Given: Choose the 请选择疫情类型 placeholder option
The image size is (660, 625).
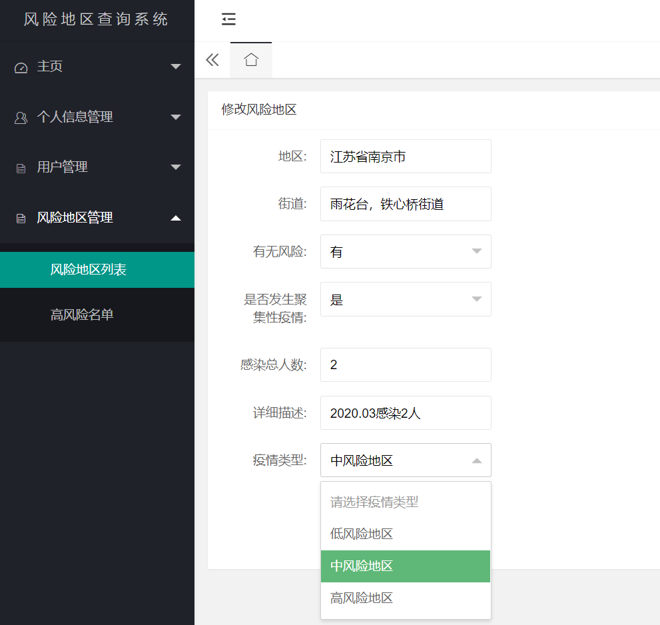Looking at the screenshot, I should point(406,502).
